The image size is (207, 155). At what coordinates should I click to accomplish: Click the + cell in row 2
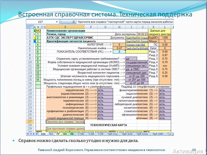tap(35, 34)
